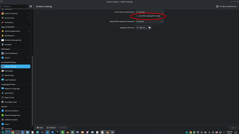Screen dimensions: 239x134
Task: Click the Defaults button
Action: pyautogui.click(x=51, y=128)
